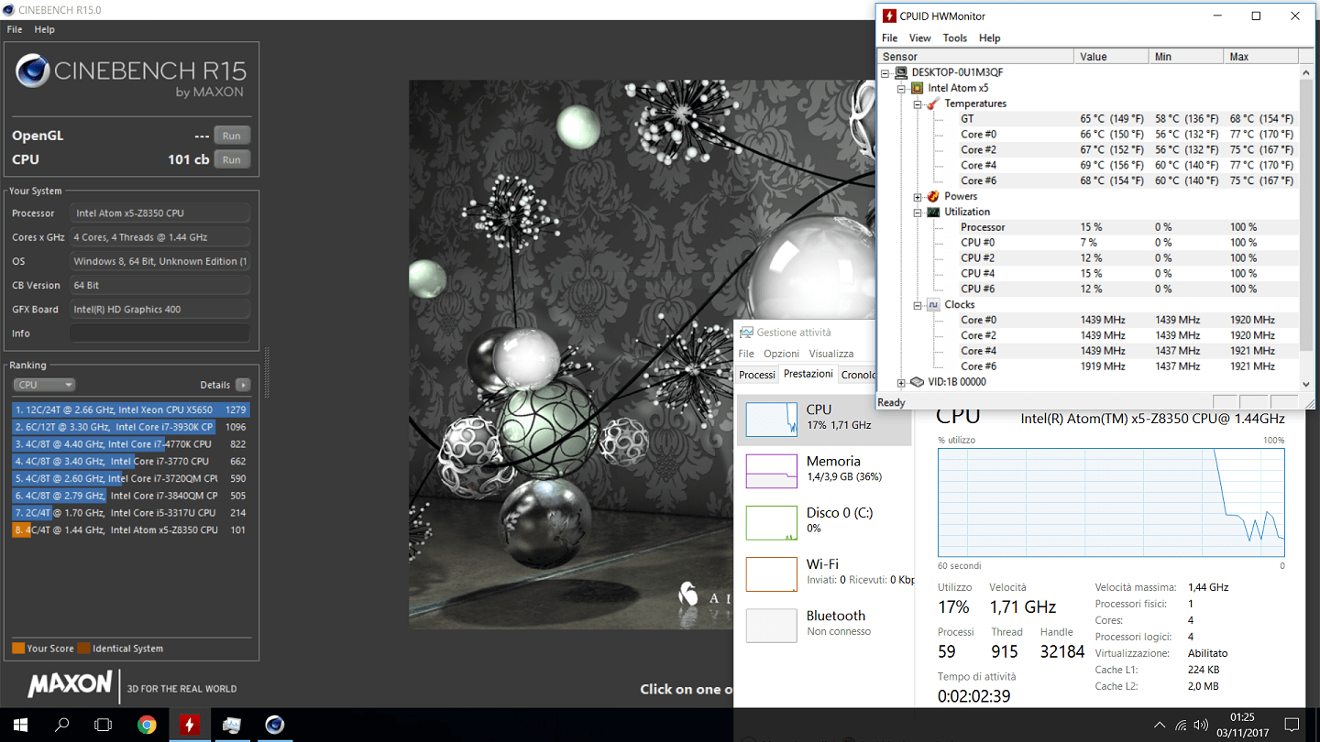Switch to HWMonitor taskbar icon
This screenshot has width=1320, height=742.
pyautogui.click(x=189, y=725)
